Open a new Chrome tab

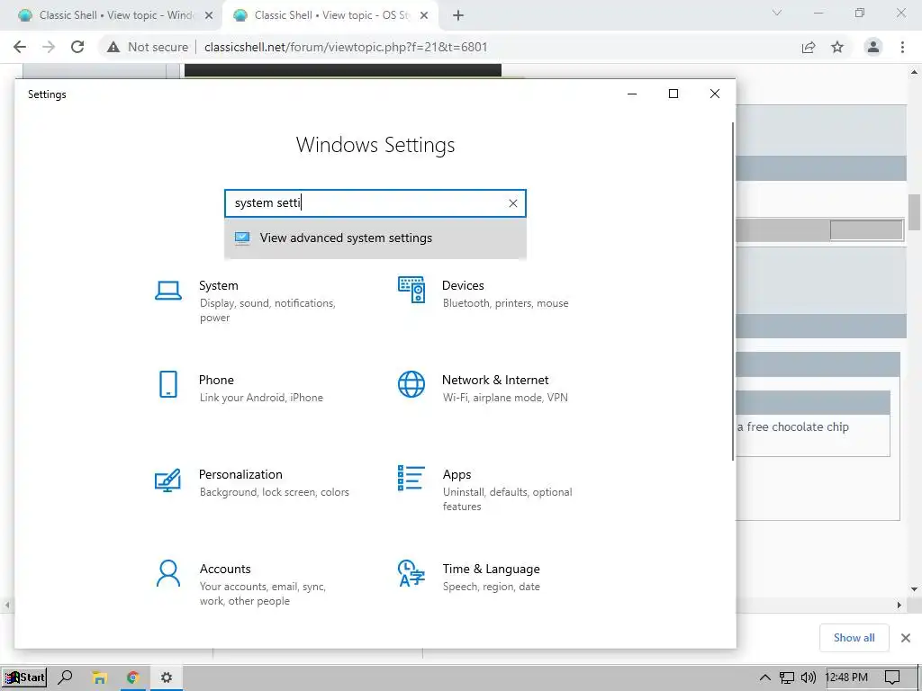(458, 15)
